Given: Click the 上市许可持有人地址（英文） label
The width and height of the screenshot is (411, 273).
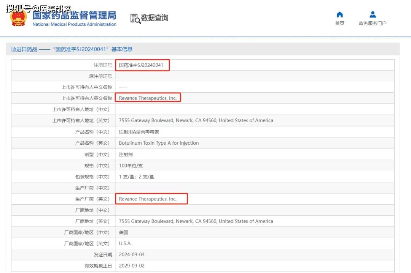Looking at the screenshot, I should [x=81, y=120].
